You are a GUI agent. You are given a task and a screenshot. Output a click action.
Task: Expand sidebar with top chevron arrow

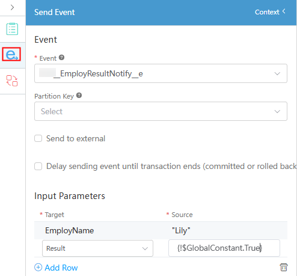(12, 7)
